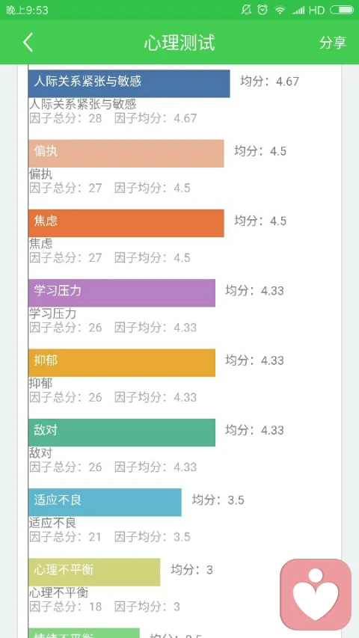This screenshot has width=359, height=638.
Task: Tap 因子总分：21 under 适应不良
Action: 66,537
